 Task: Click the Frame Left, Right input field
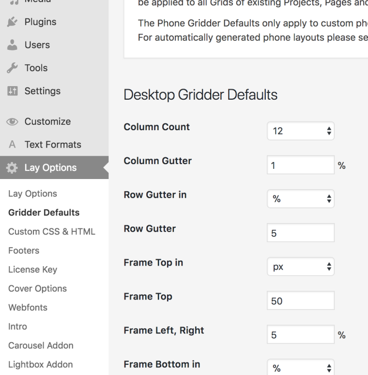click(x=300, y=334)
